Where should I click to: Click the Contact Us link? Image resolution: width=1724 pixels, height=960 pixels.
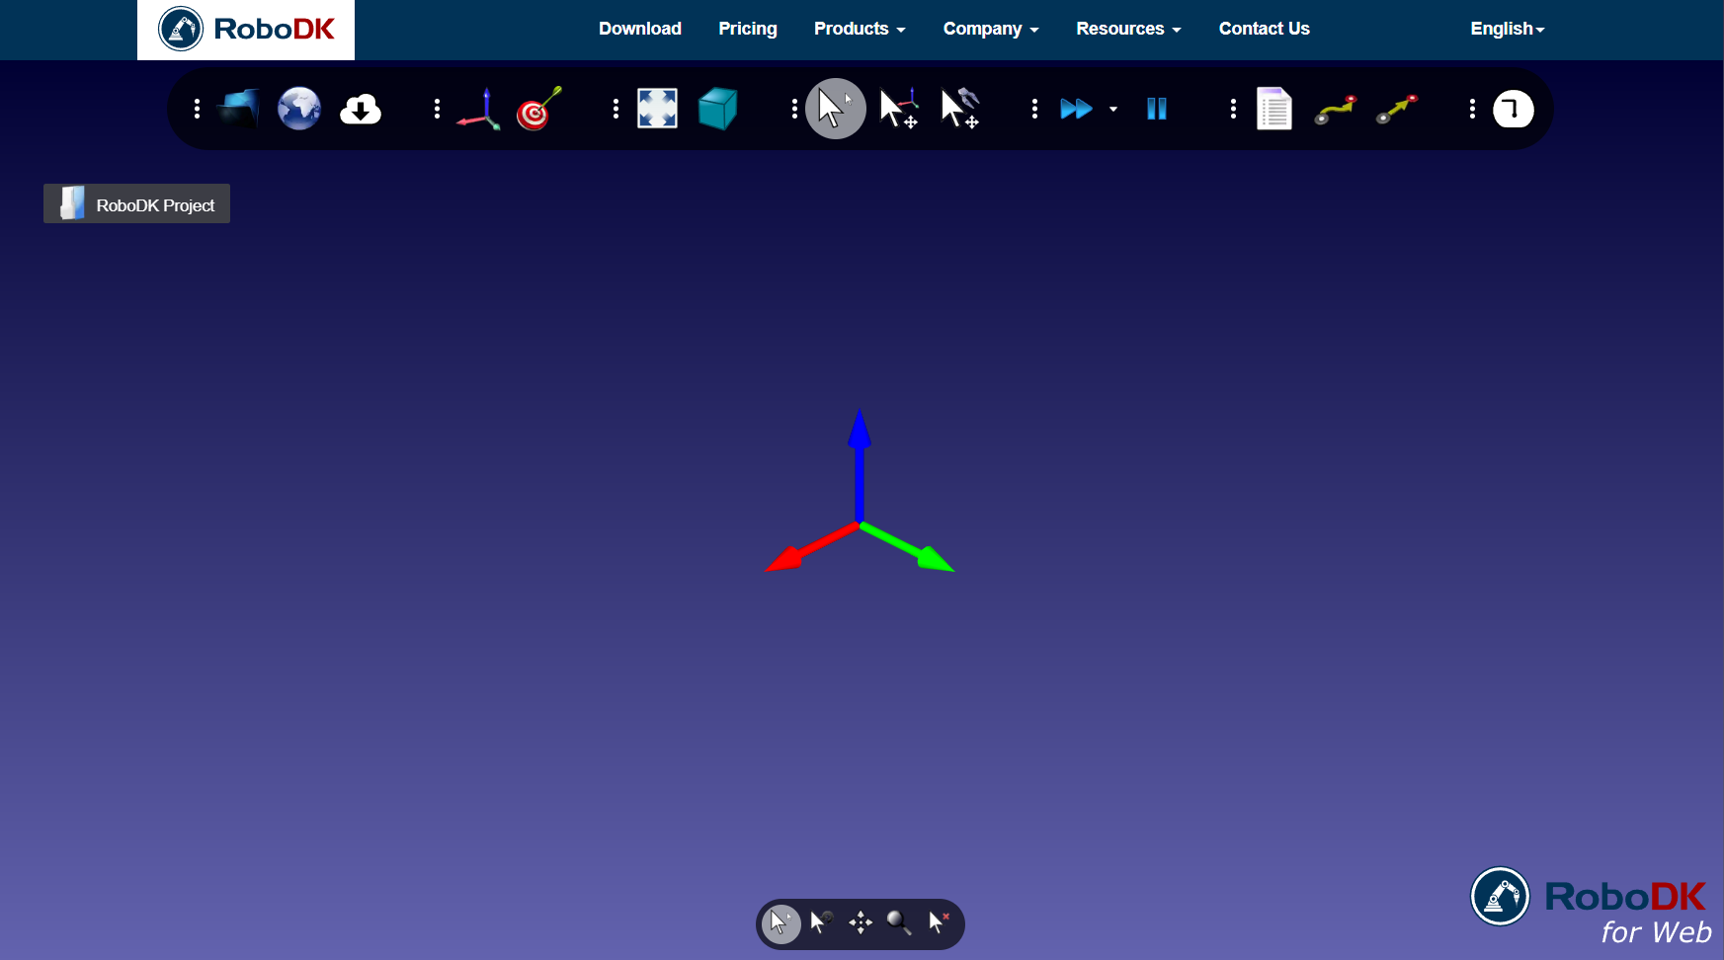click(1264, 29)
